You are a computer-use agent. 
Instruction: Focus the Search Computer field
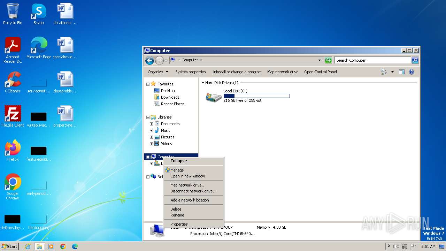pos(372,60)
